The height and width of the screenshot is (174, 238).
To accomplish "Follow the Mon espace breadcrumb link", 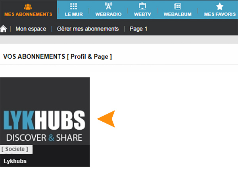I will pyautogui.click(x=31, y=29).
